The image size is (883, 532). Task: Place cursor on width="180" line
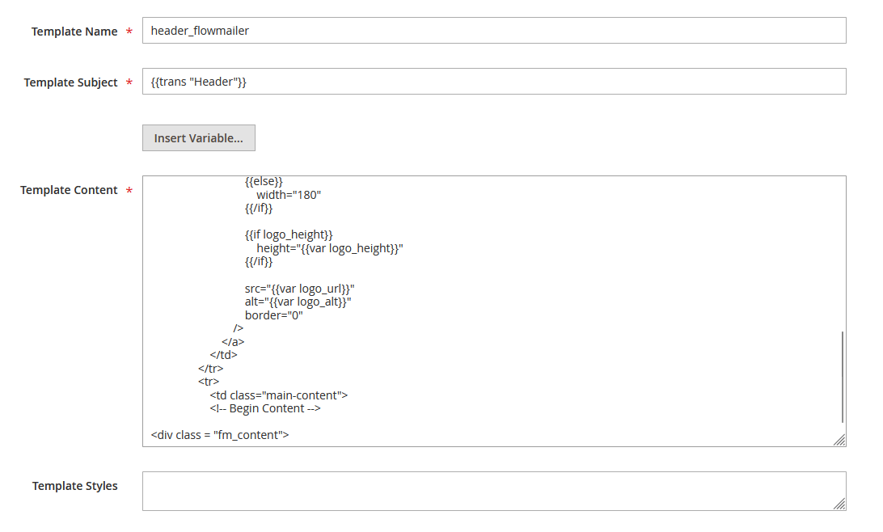click(x=289, y=195)
